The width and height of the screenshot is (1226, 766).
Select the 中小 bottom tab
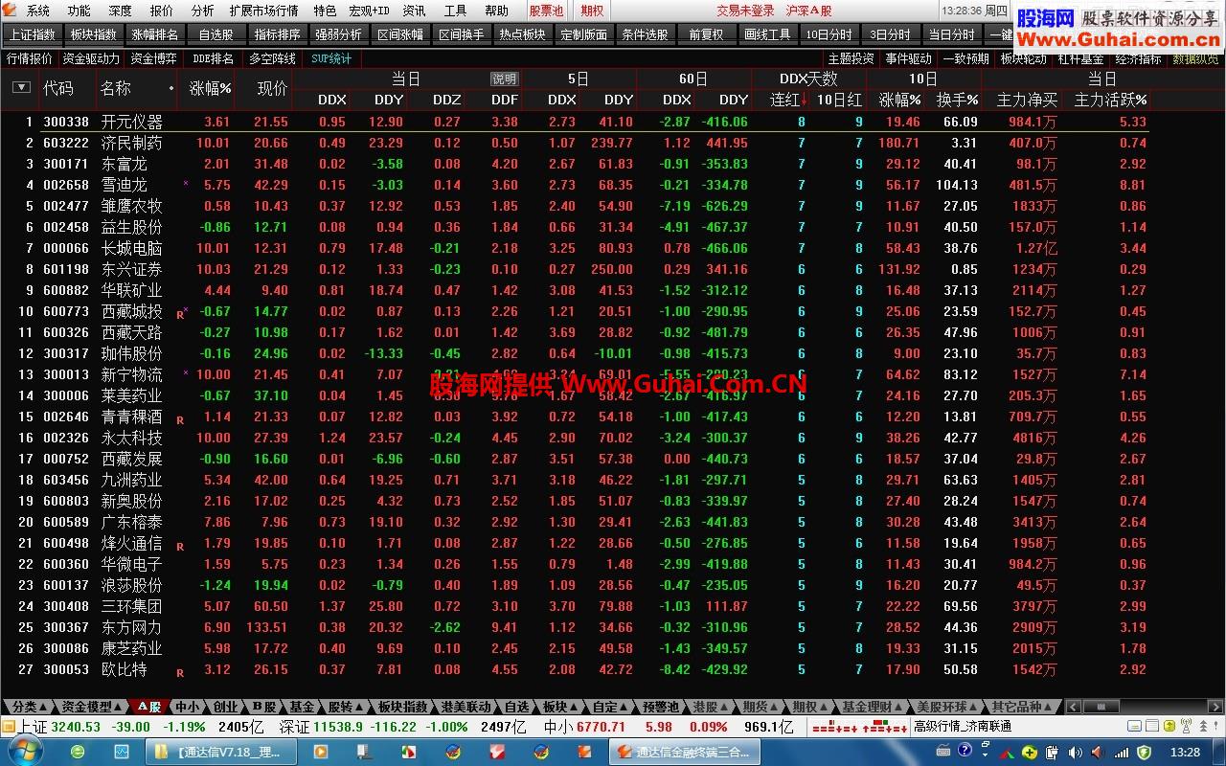(187, 707)
